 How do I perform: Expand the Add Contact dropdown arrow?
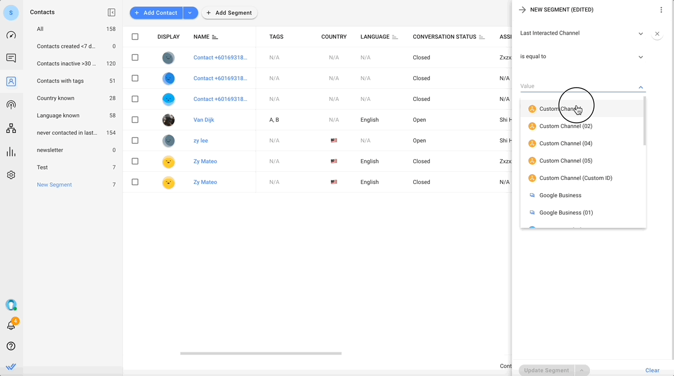tap(190, 13)
